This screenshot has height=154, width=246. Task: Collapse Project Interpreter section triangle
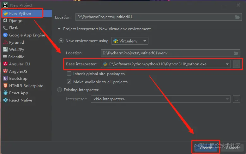(59, 29)
